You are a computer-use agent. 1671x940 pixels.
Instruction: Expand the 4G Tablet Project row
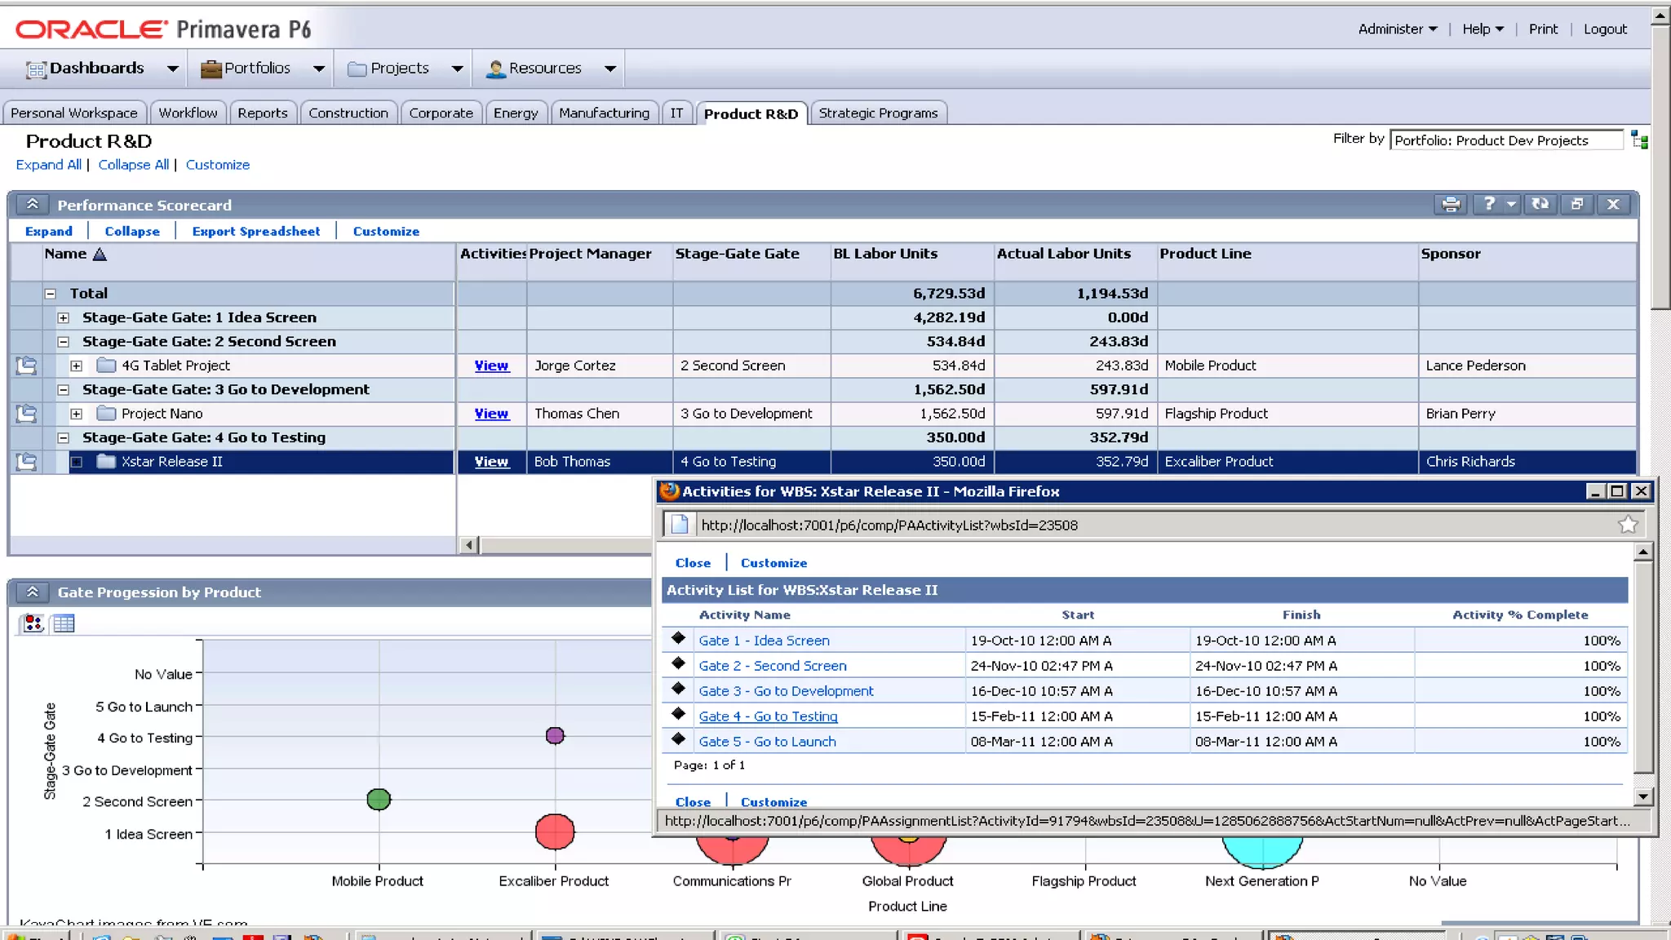coord(76,366)
